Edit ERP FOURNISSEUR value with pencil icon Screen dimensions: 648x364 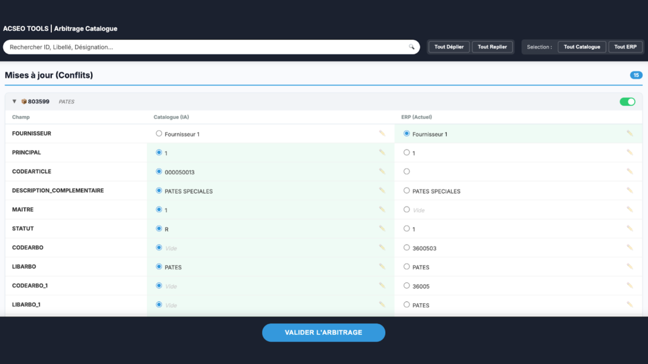pyautogui.click(x=629, y=133)
